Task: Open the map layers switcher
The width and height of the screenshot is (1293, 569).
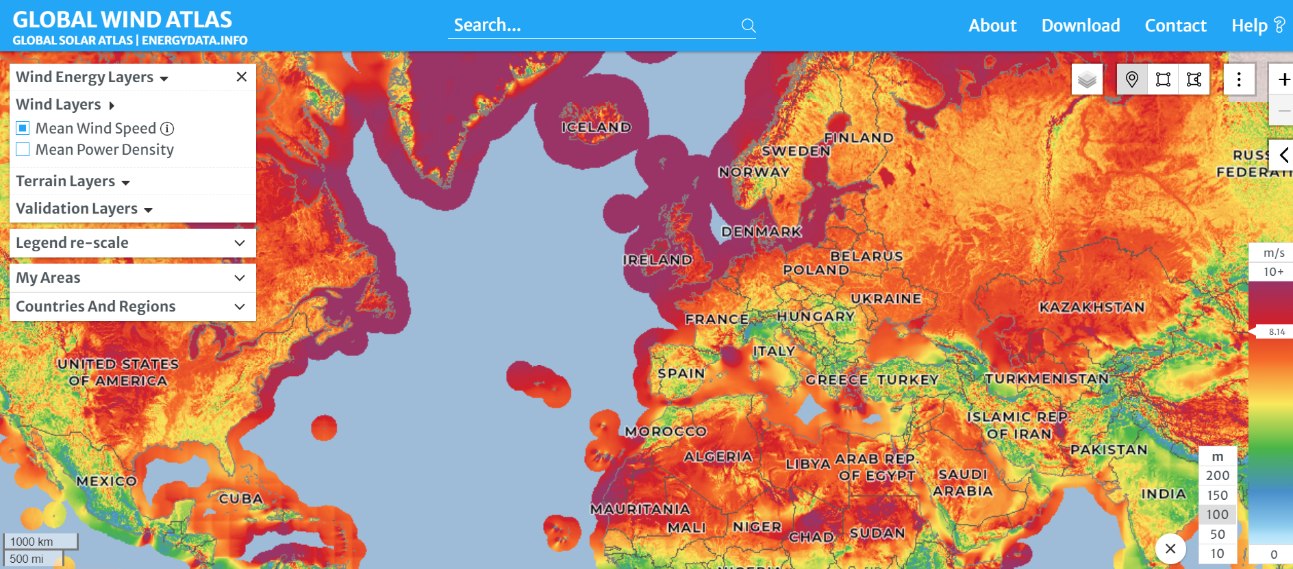Action: pos(1087,80)
